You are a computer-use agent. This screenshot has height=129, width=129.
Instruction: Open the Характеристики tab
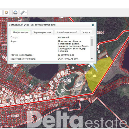point(42,32)
